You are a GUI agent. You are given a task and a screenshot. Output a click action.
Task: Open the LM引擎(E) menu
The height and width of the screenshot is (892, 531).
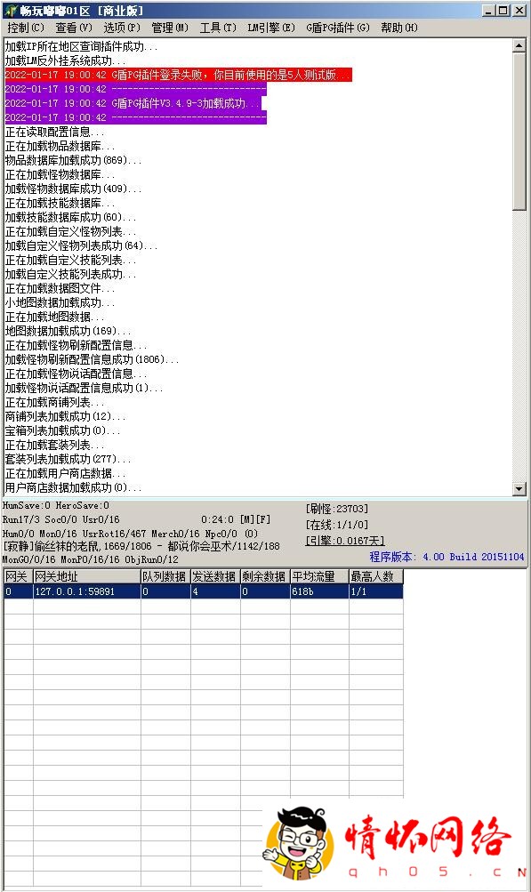point(271,28)
